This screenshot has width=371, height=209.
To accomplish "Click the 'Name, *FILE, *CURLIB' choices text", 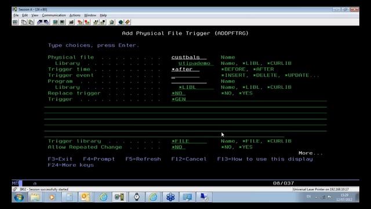I will click(x=256, y=141).
